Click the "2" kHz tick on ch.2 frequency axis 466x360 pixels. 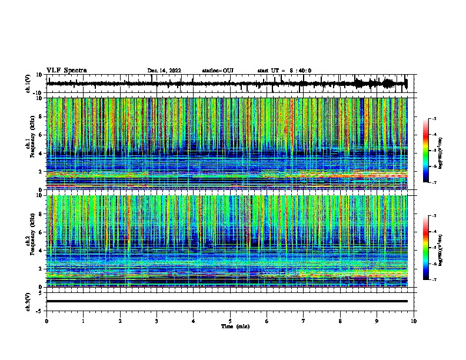[41, 269]
